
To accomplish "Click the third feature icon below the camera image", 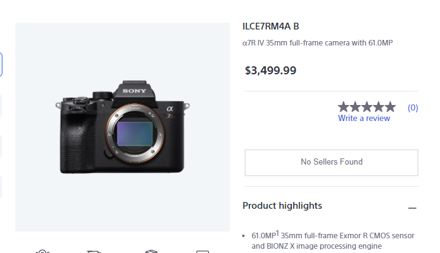I will tap(151, 251).
